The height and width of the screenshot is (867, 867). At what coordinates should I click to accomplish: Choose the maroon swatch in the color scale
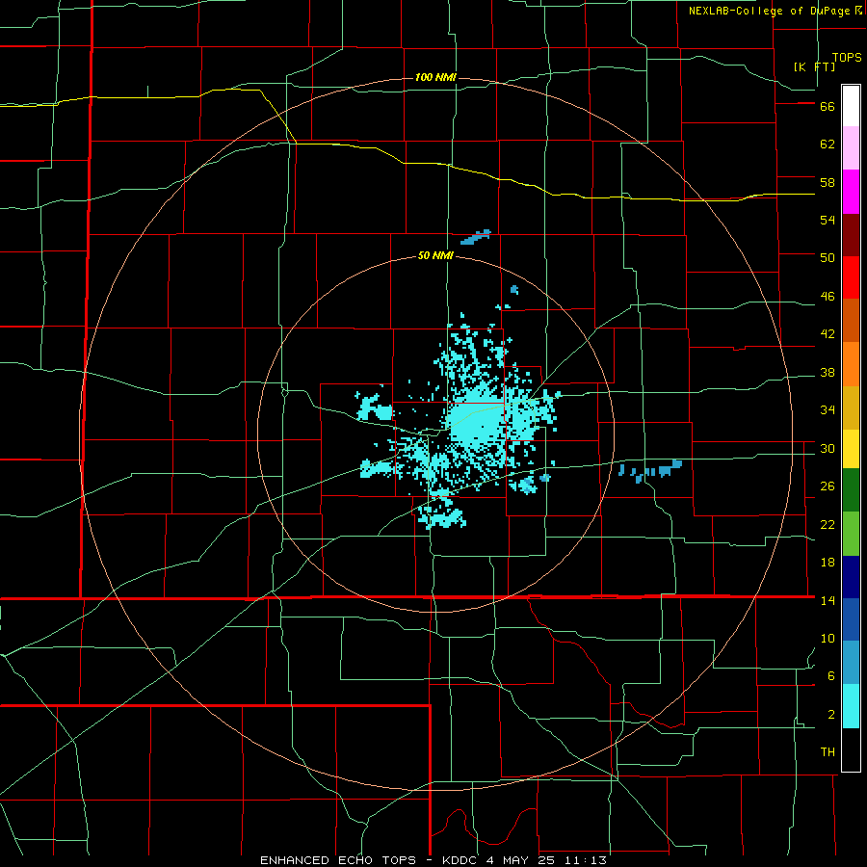tap(851, 235)
